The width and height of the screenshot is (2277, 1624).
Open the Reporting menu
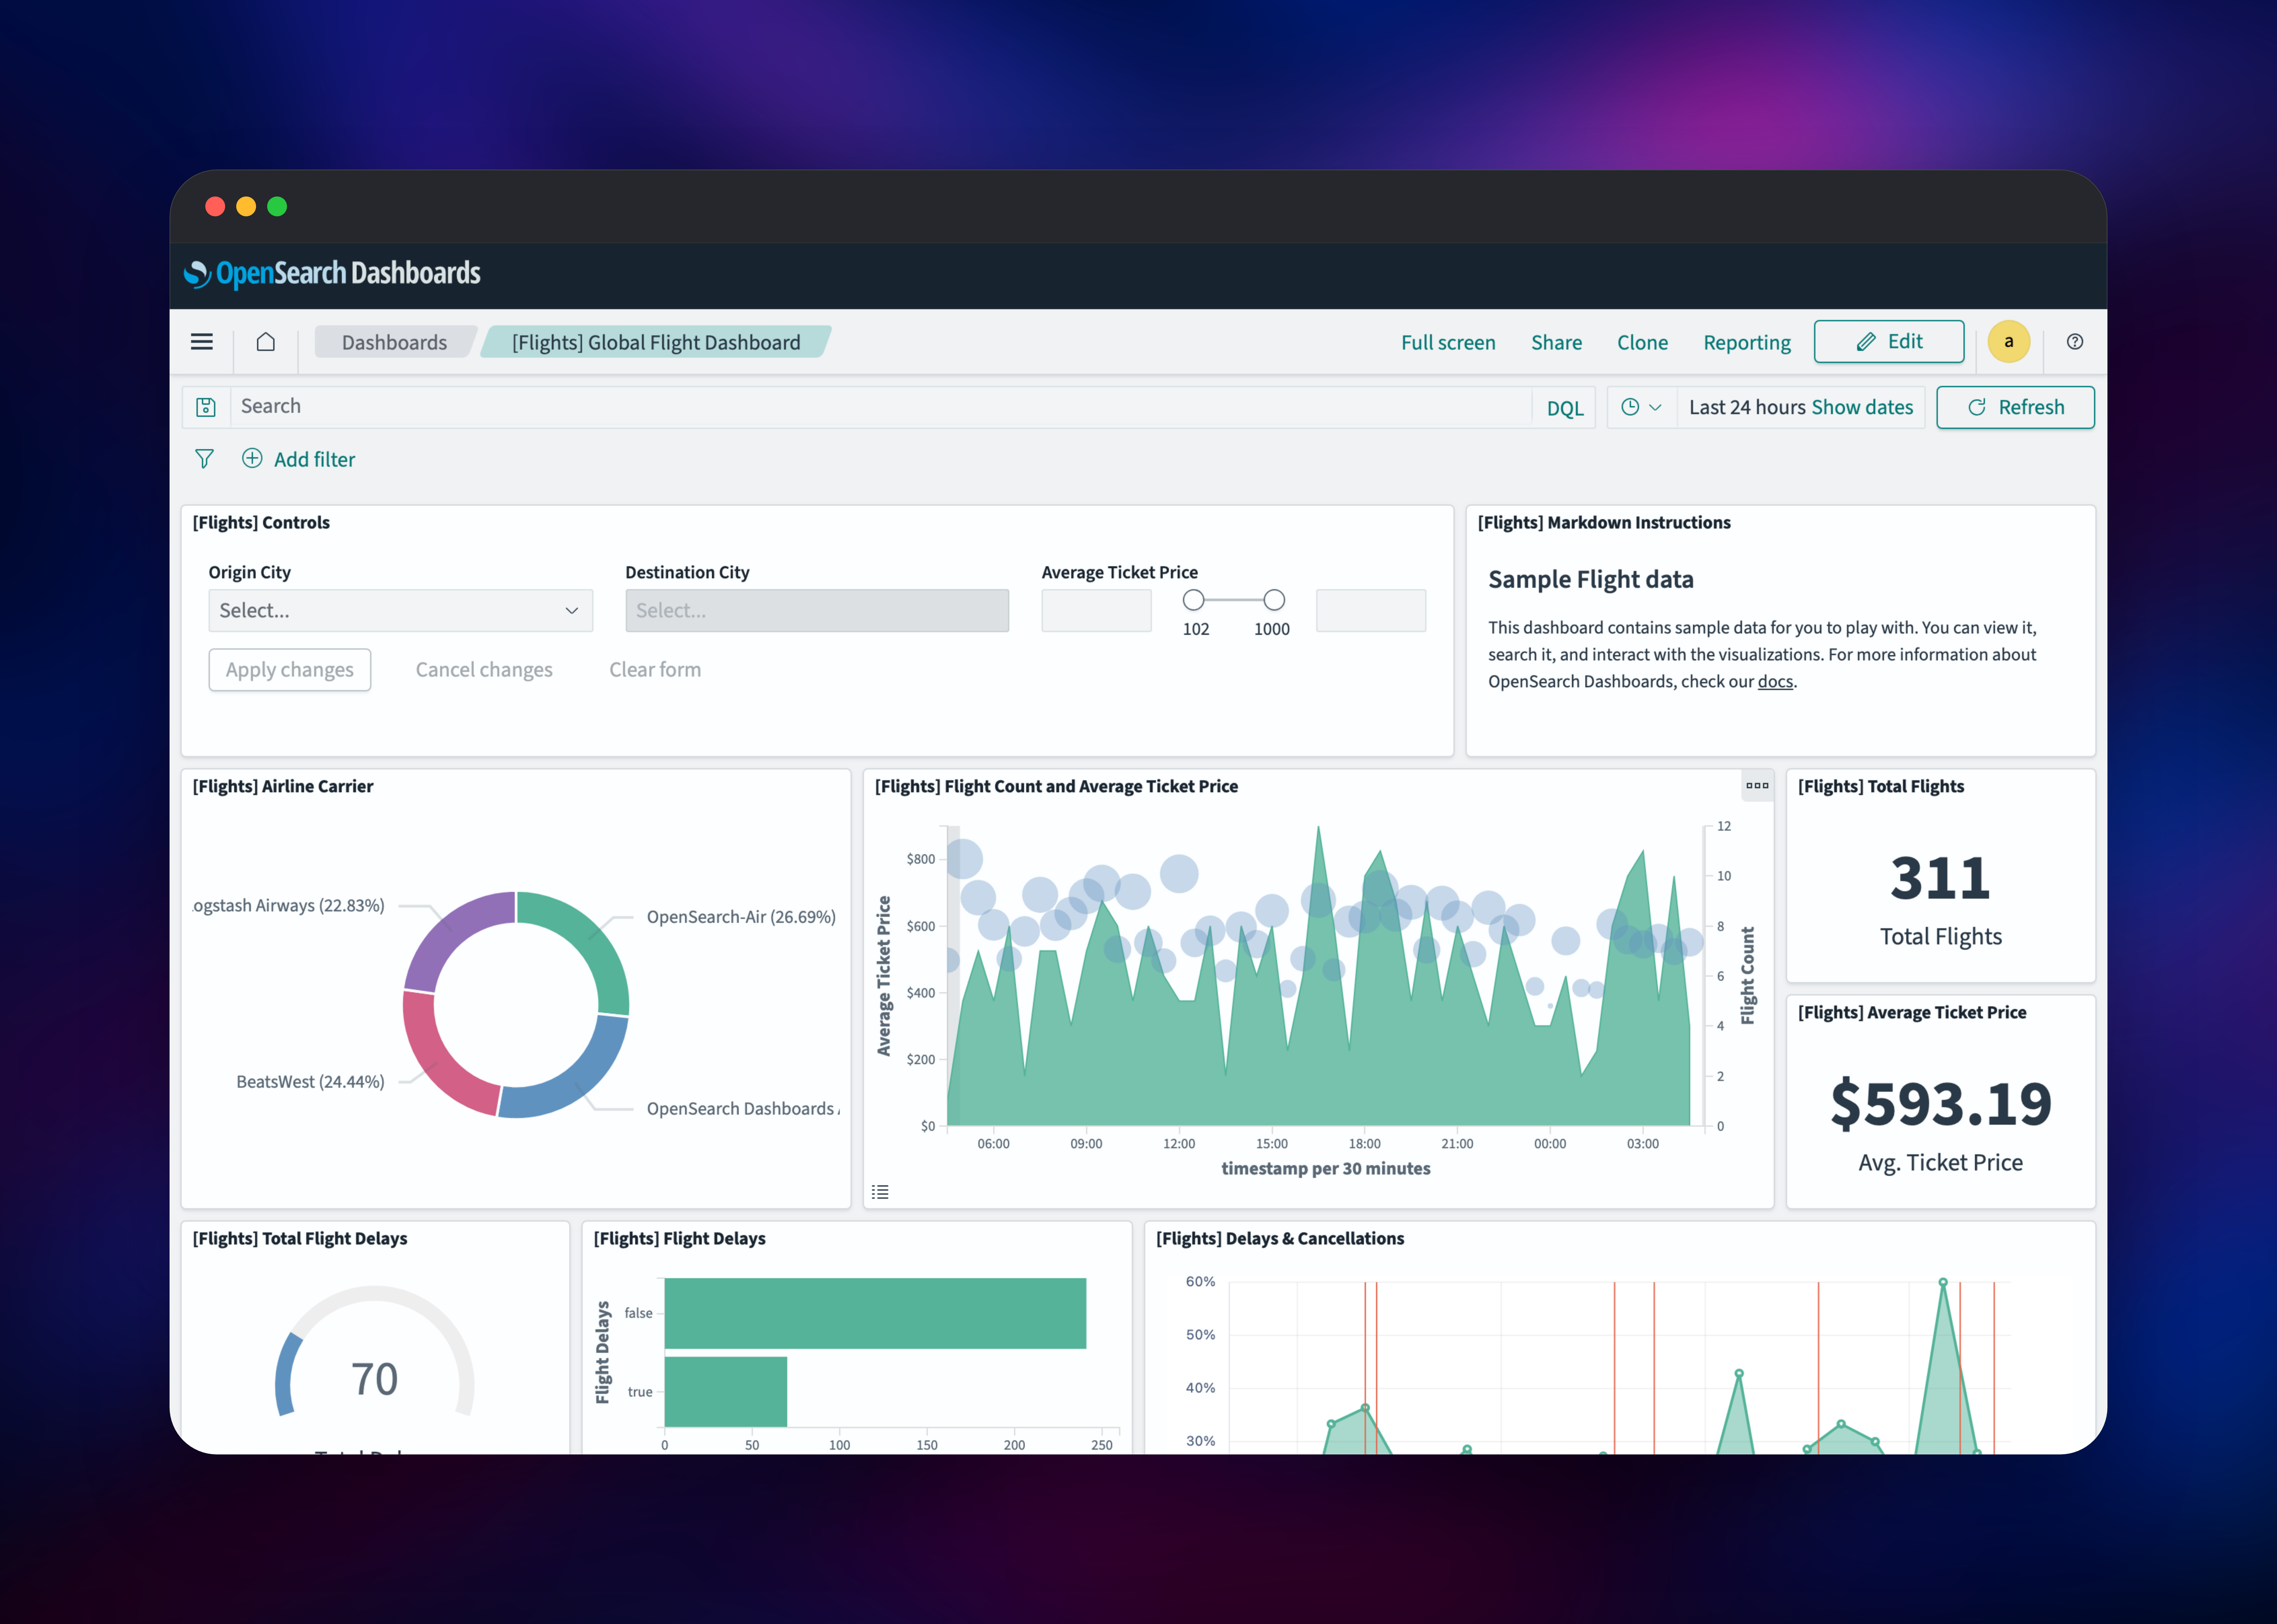[x=1747, y=342]
